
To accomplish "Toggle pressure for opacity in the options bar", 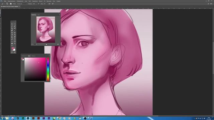I will pos(38,4).
